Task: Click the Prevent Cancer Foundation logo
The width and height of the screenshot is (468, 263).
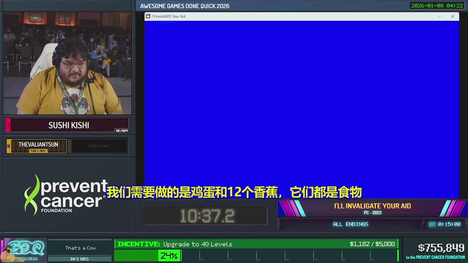Action: [66, 195]
